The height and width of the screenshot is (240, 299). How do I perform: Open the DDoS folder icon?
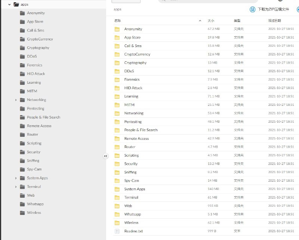117,71
